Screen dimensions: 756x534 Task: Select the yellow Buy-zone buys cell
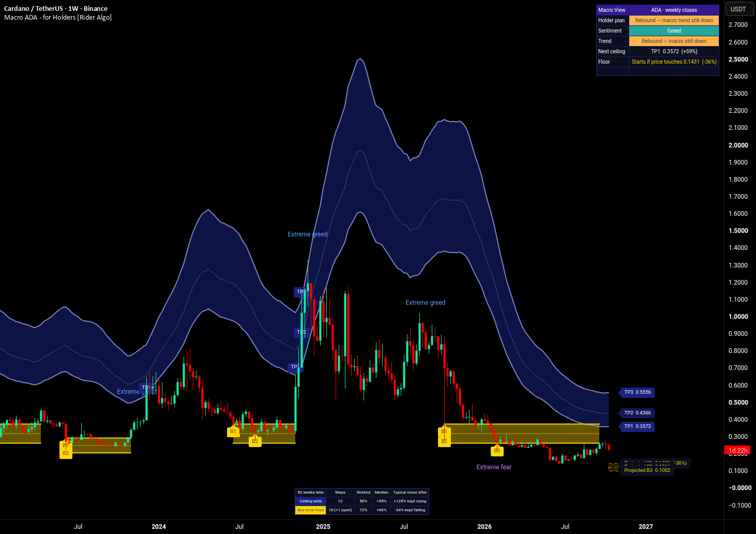click(x=311, y=510)
